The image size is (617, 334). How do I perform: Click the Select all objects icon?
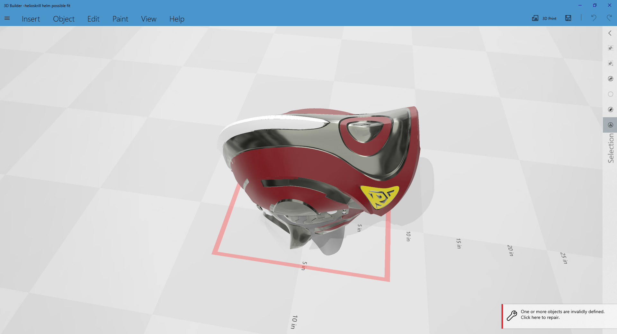point(611,79)
